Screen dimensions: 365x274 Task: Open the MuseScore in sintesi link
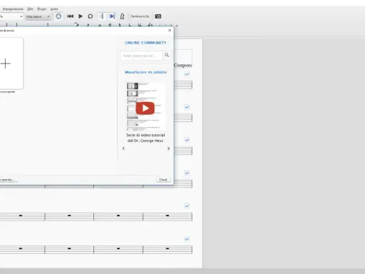pos(145,72)
